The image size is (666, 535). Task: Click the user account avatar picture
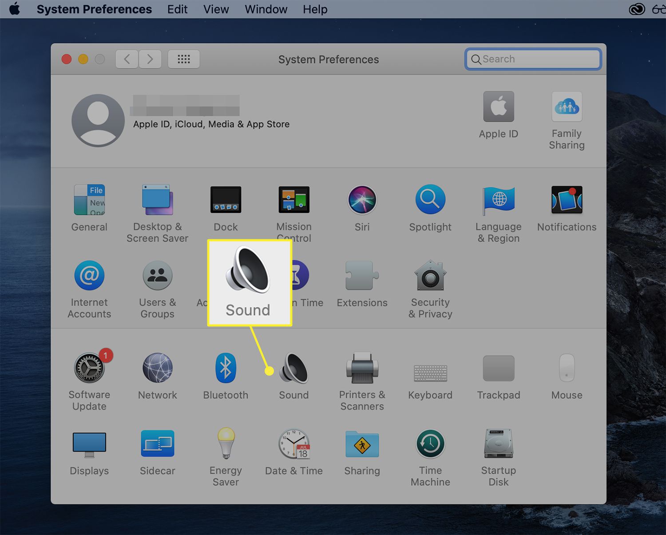[x=98, y=120]
